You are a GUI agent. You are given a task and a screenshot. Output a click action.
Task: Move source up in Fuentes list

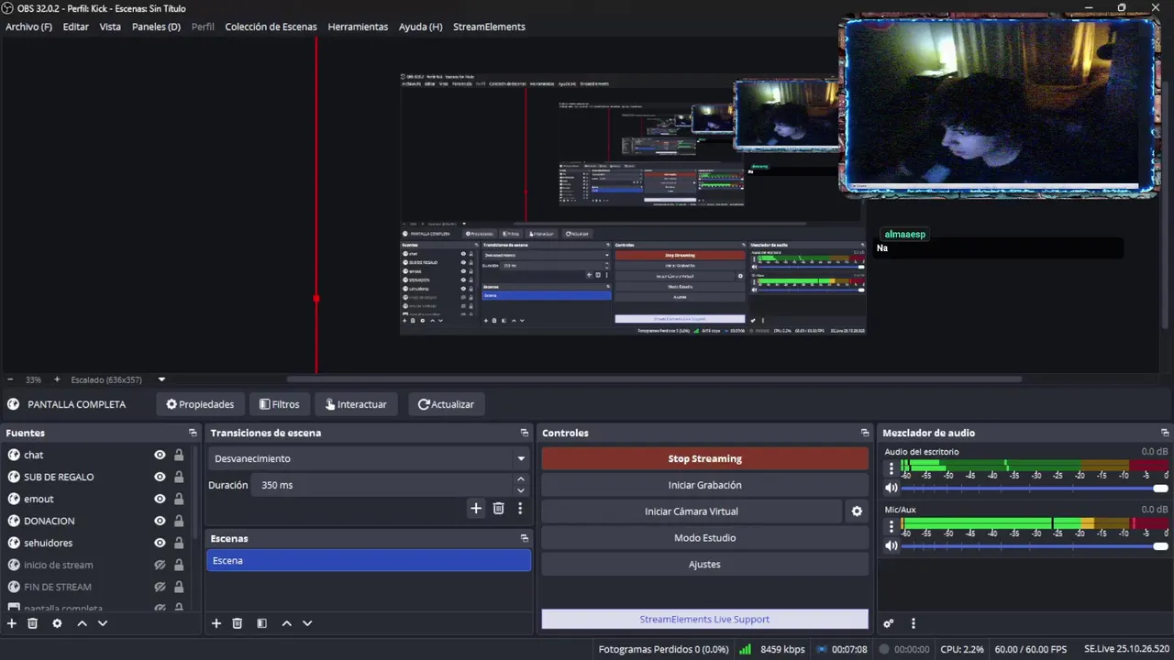click(82, 623)
